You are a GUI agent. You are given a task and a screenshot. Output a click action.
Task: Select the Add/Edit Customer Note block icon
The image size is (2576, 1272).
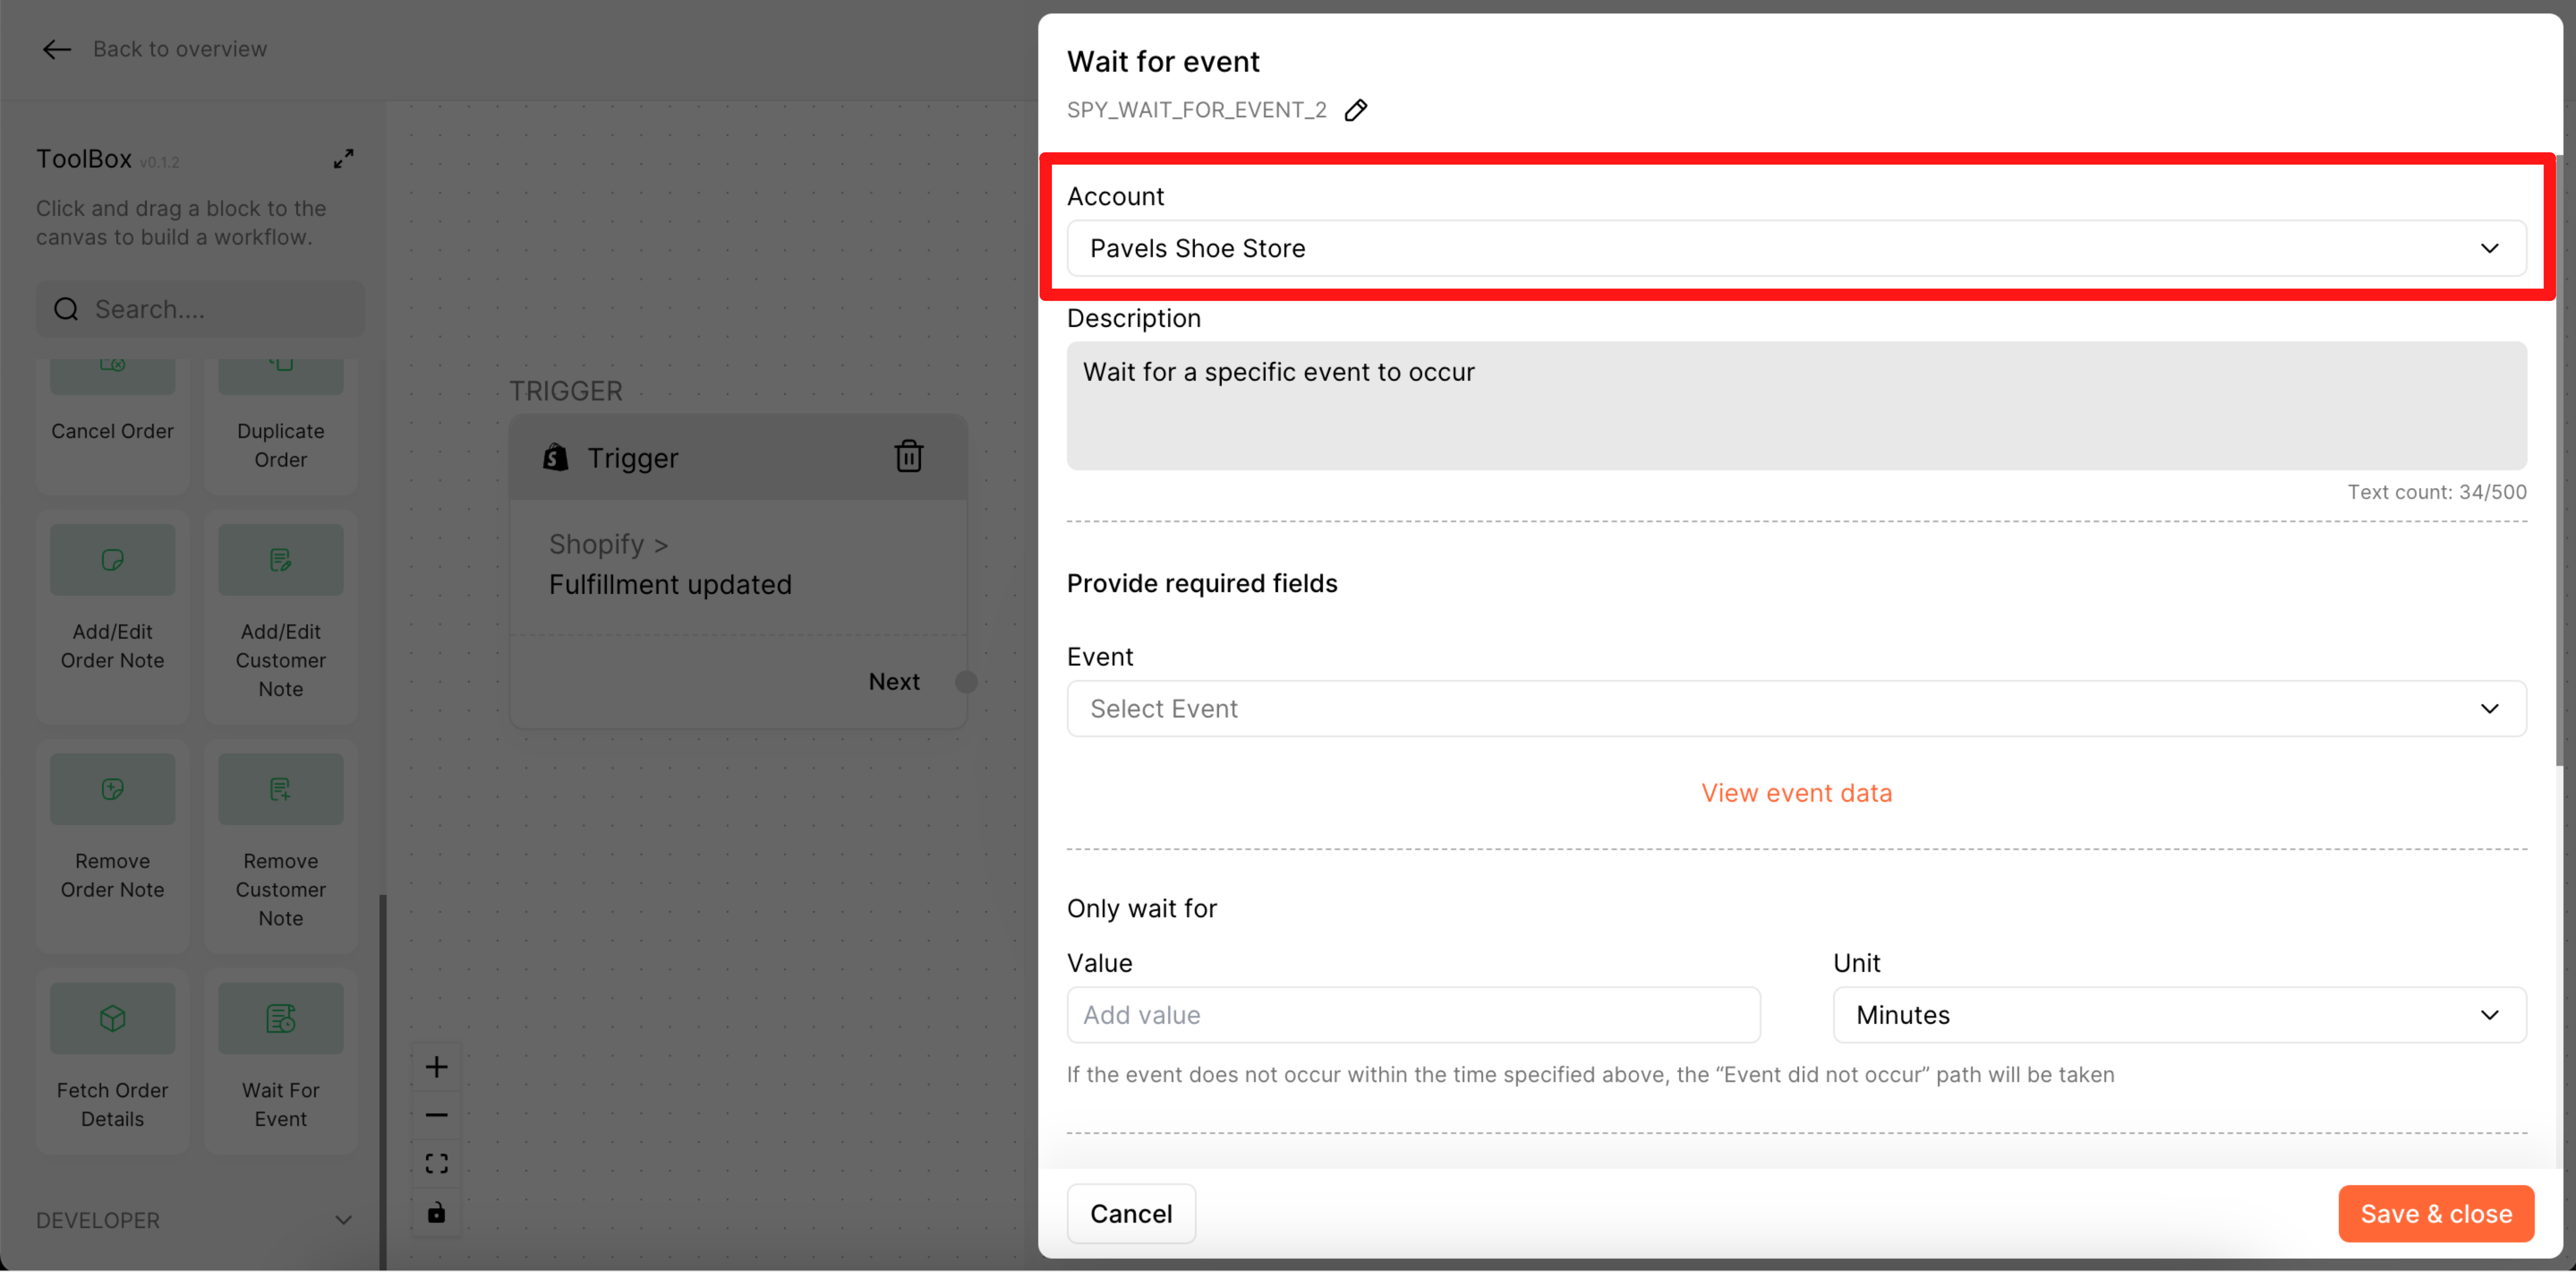tap(281, 560)
